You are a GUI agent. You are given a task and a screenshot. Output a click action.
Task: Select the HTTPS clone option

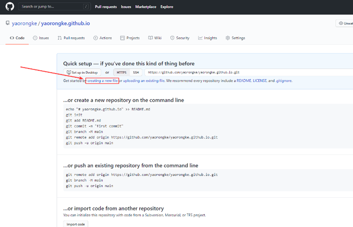pos(122,72)
